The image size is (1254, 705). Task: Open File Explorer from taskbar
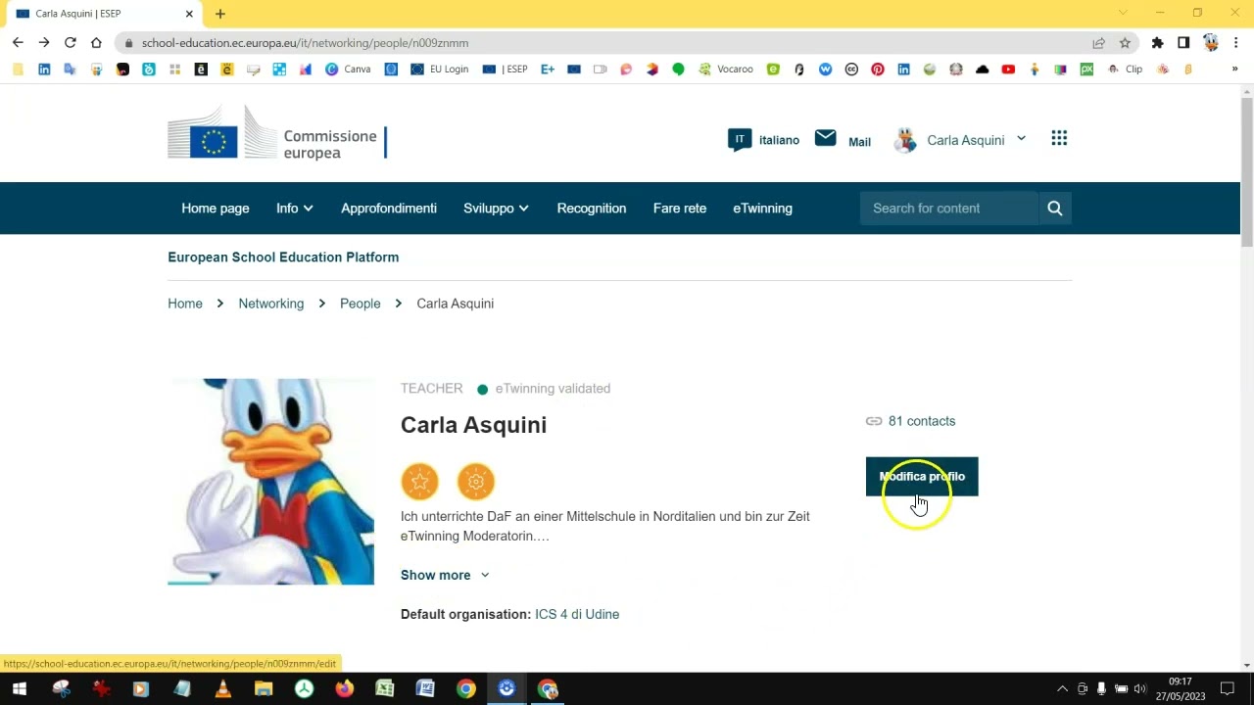[263, 688]
